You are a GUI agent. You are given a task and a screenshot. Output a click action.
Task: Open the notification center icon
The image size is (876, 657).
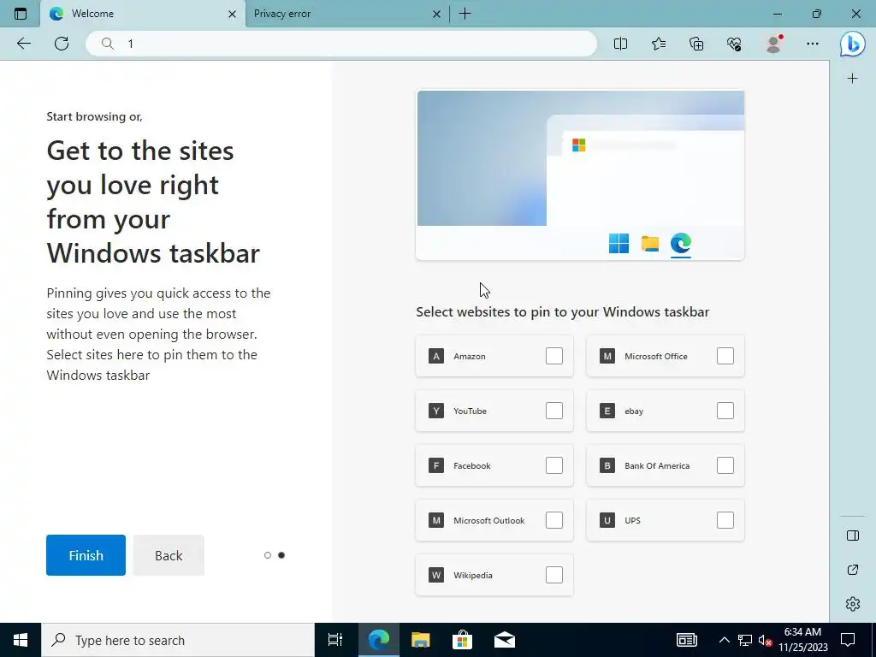[x=848, y=640]
